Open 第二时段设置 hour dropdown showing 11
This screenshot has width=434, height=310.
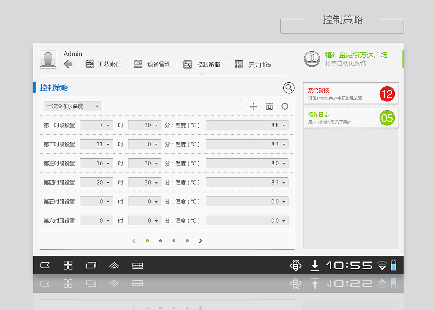[97, 144]
